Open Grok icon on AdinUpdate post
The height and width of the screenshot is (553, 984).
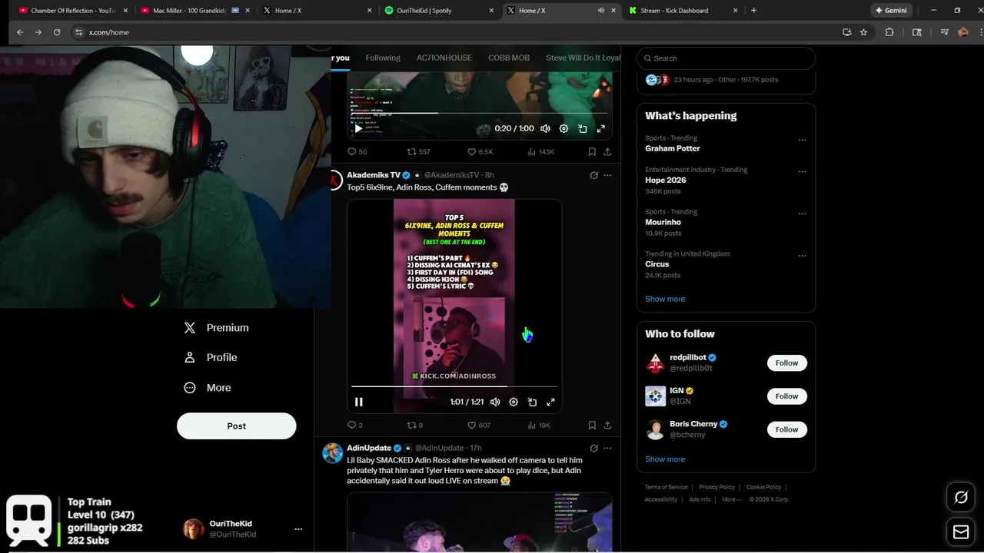(x=593, y=448)
